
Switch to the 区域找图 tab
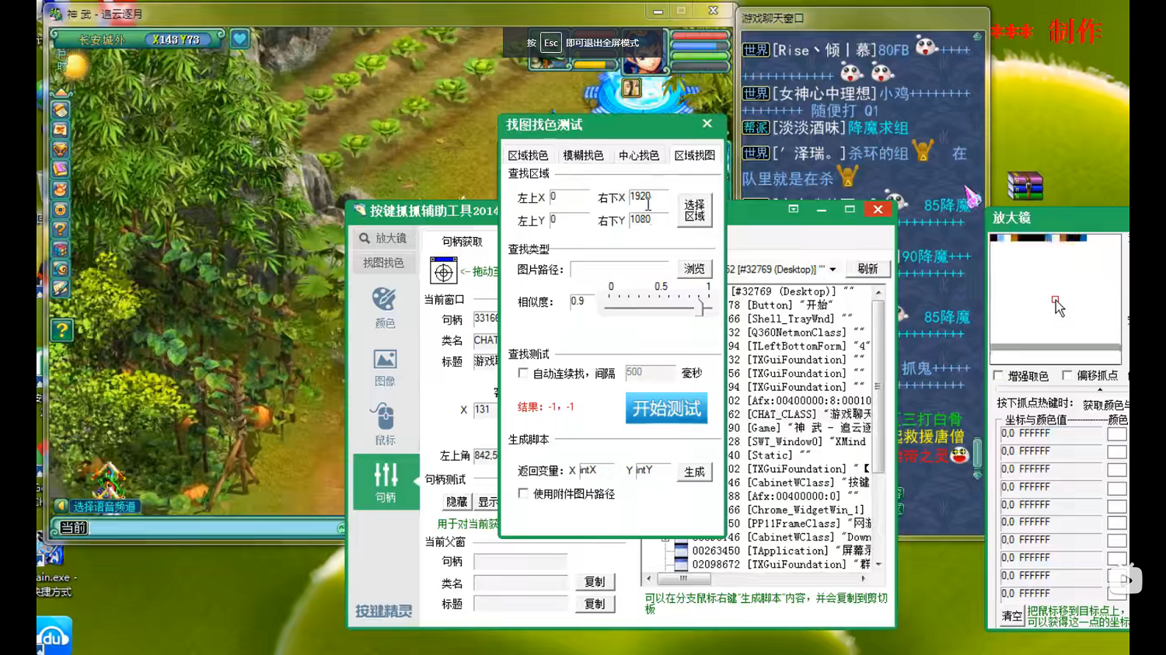(695, 155)
